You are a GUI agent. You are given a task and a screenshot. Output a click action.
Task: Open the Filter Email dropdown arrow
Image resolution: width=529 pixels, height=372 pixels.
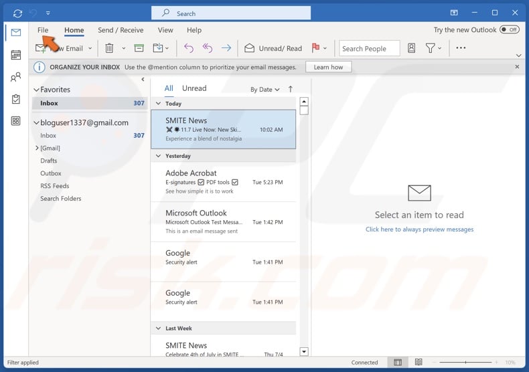click(439, 48)
